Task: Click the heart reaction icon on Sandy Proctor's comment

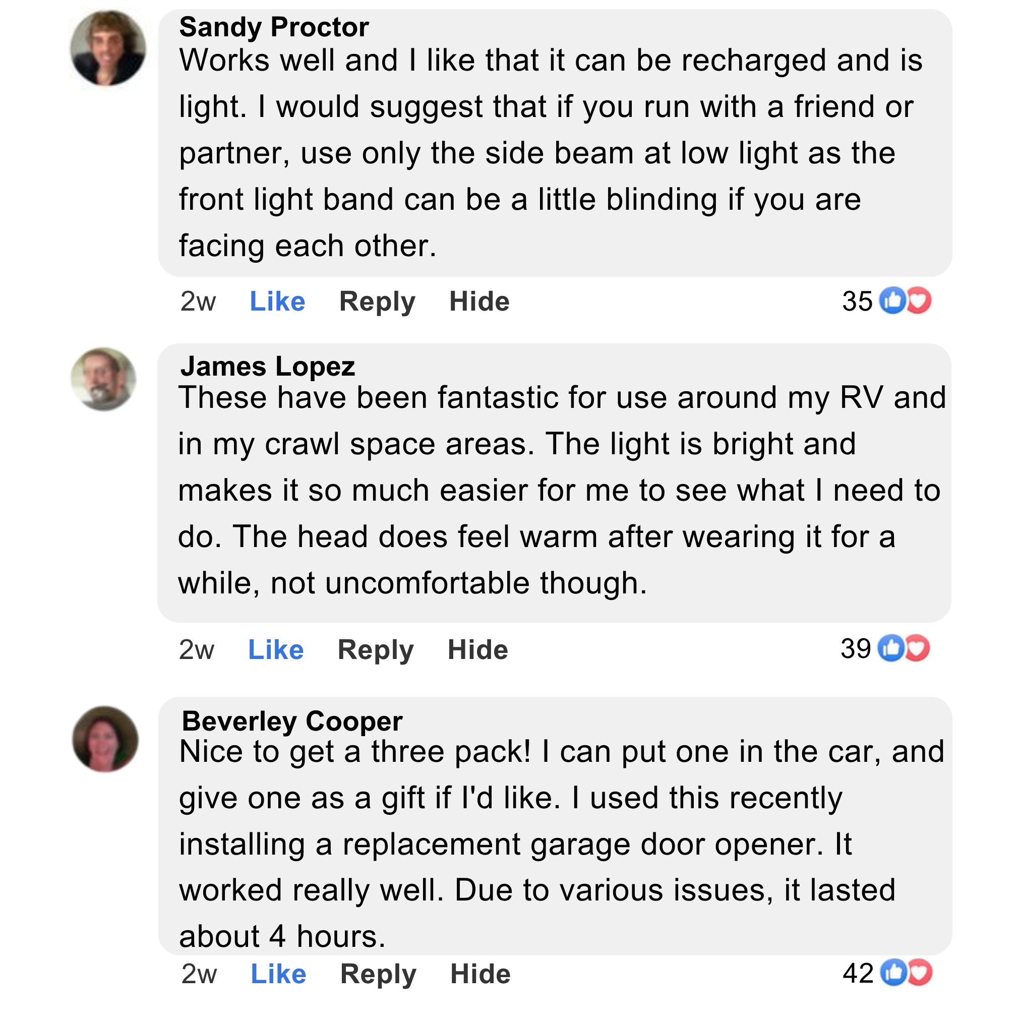Action: coord(919,301)
